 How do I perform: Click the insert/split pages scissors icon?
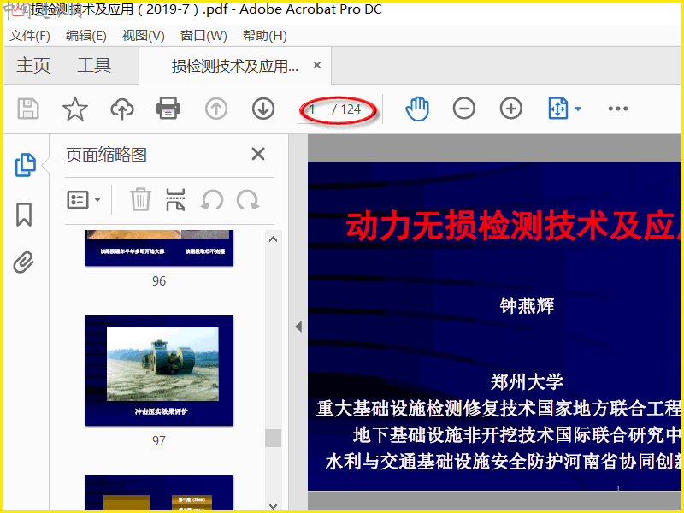tap(175, 200)
